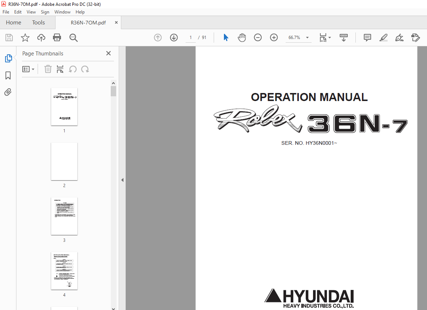Viewport: 427px width, 310px height.
Task: Delete selected page thumbnail trash icon
Action: click(48, 69)
